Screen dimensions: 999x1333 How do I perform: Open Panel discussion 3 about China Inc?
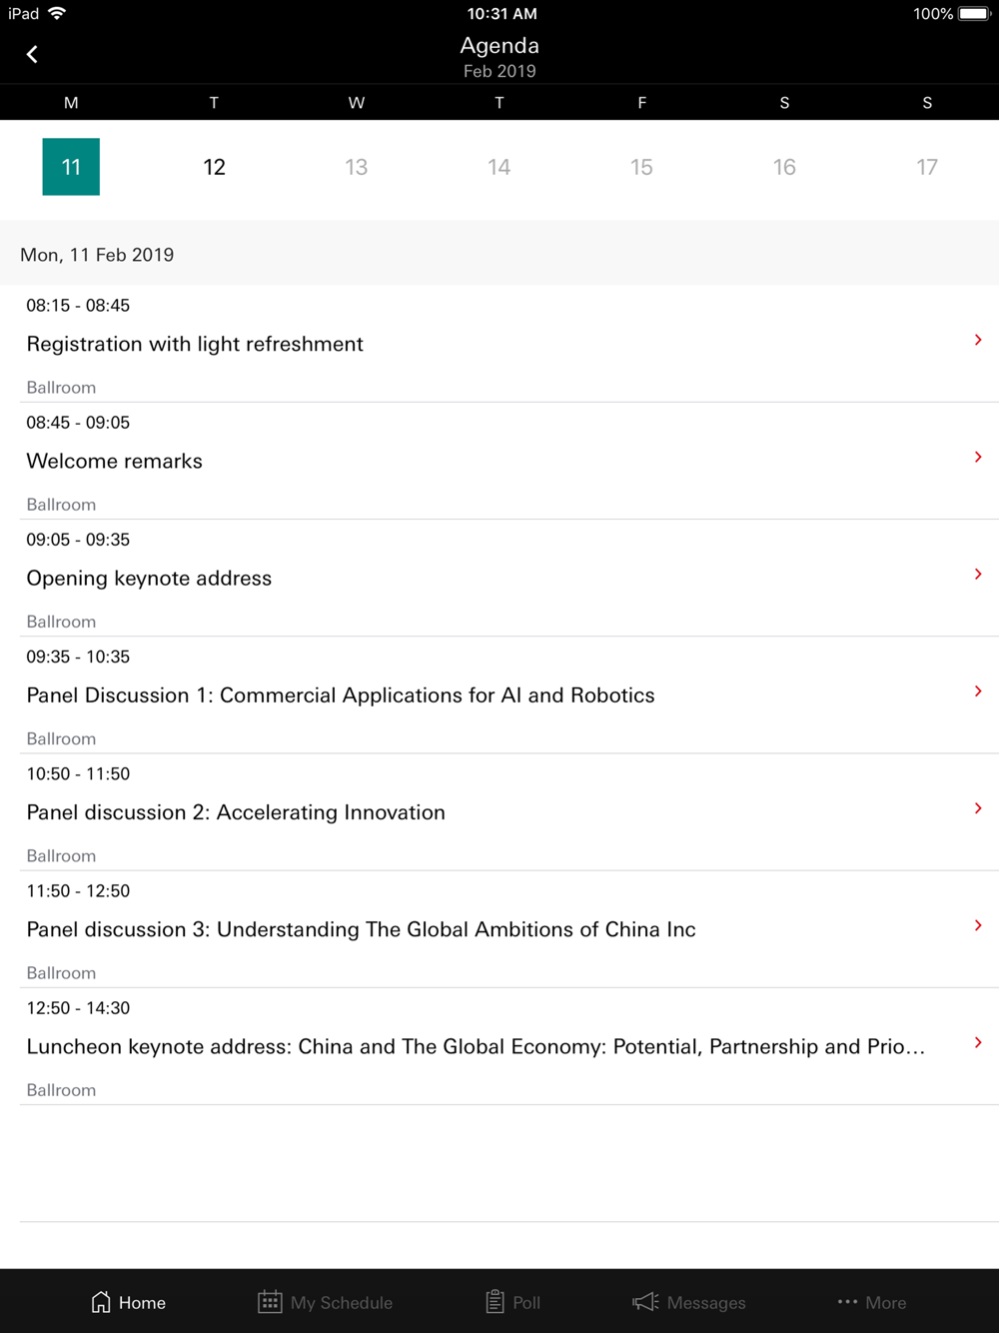tap(361, 929)
